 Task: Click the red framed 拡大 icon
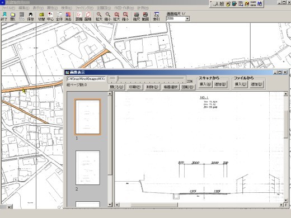(117, 16)
